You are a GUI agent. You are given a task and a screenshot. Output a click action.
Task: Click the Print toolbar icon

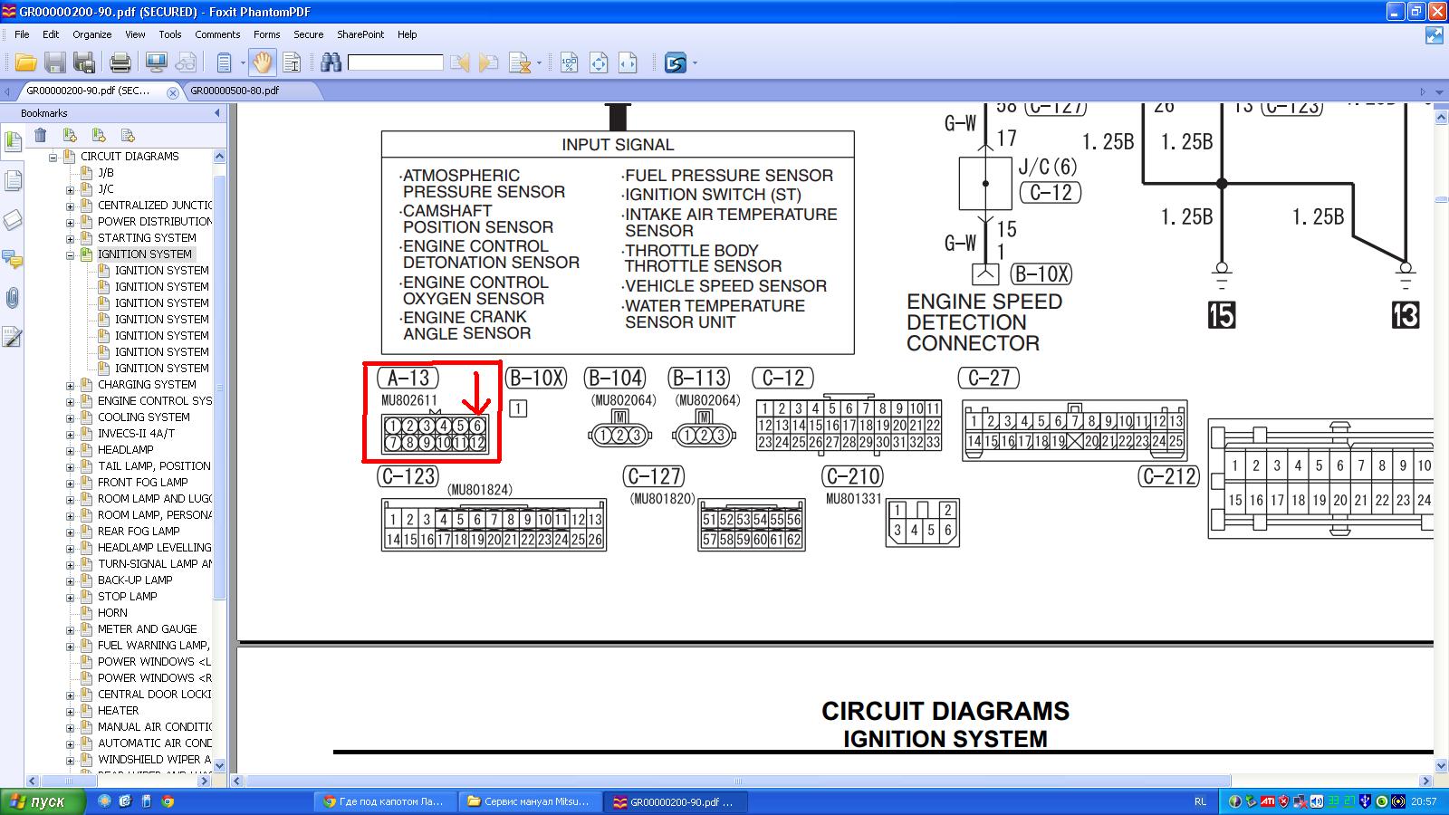click(120, 62)
